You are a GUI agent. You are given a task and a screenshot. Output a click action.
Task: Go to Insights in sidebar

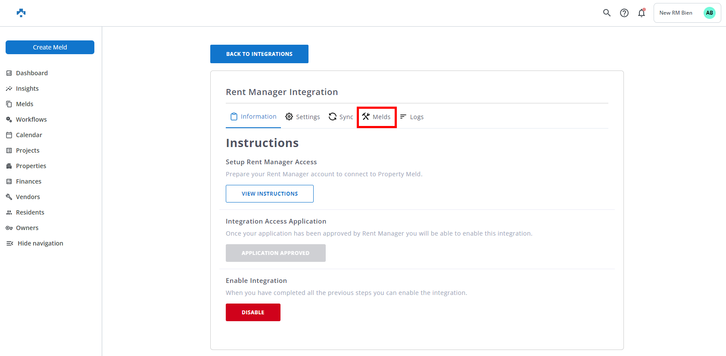pyautogui.click(x=27, y=89)
